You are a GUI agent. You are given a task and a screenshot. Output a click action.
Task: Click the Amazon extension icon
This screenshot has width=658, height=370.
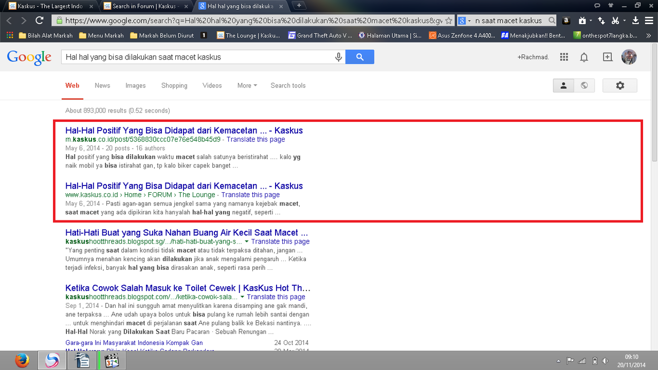pos(566,21)
